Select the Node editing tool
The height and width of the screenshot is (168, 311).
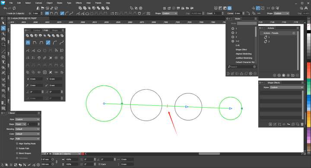tap(3, 28)
